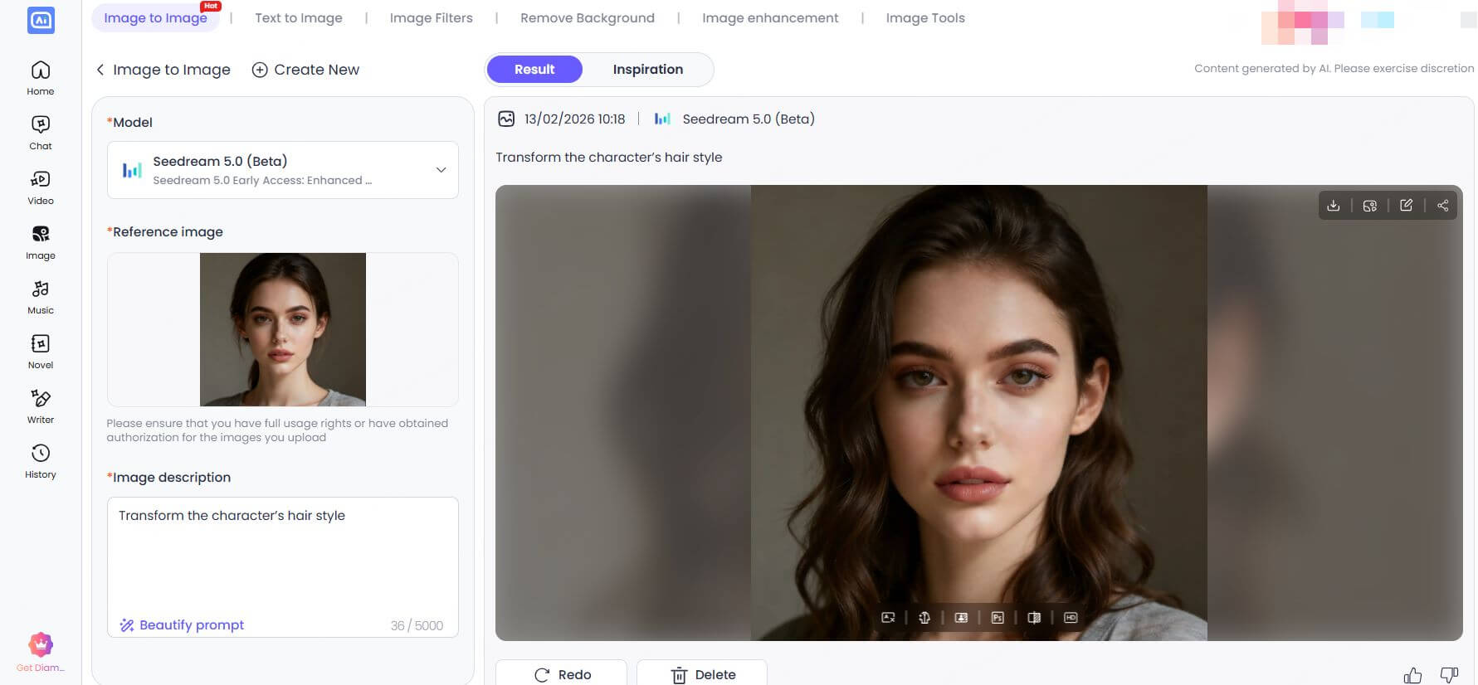1478x685 pixels.
Task: Open the Music generator sidebar icon
Action: pyautogui.click(x=40, y=297)
